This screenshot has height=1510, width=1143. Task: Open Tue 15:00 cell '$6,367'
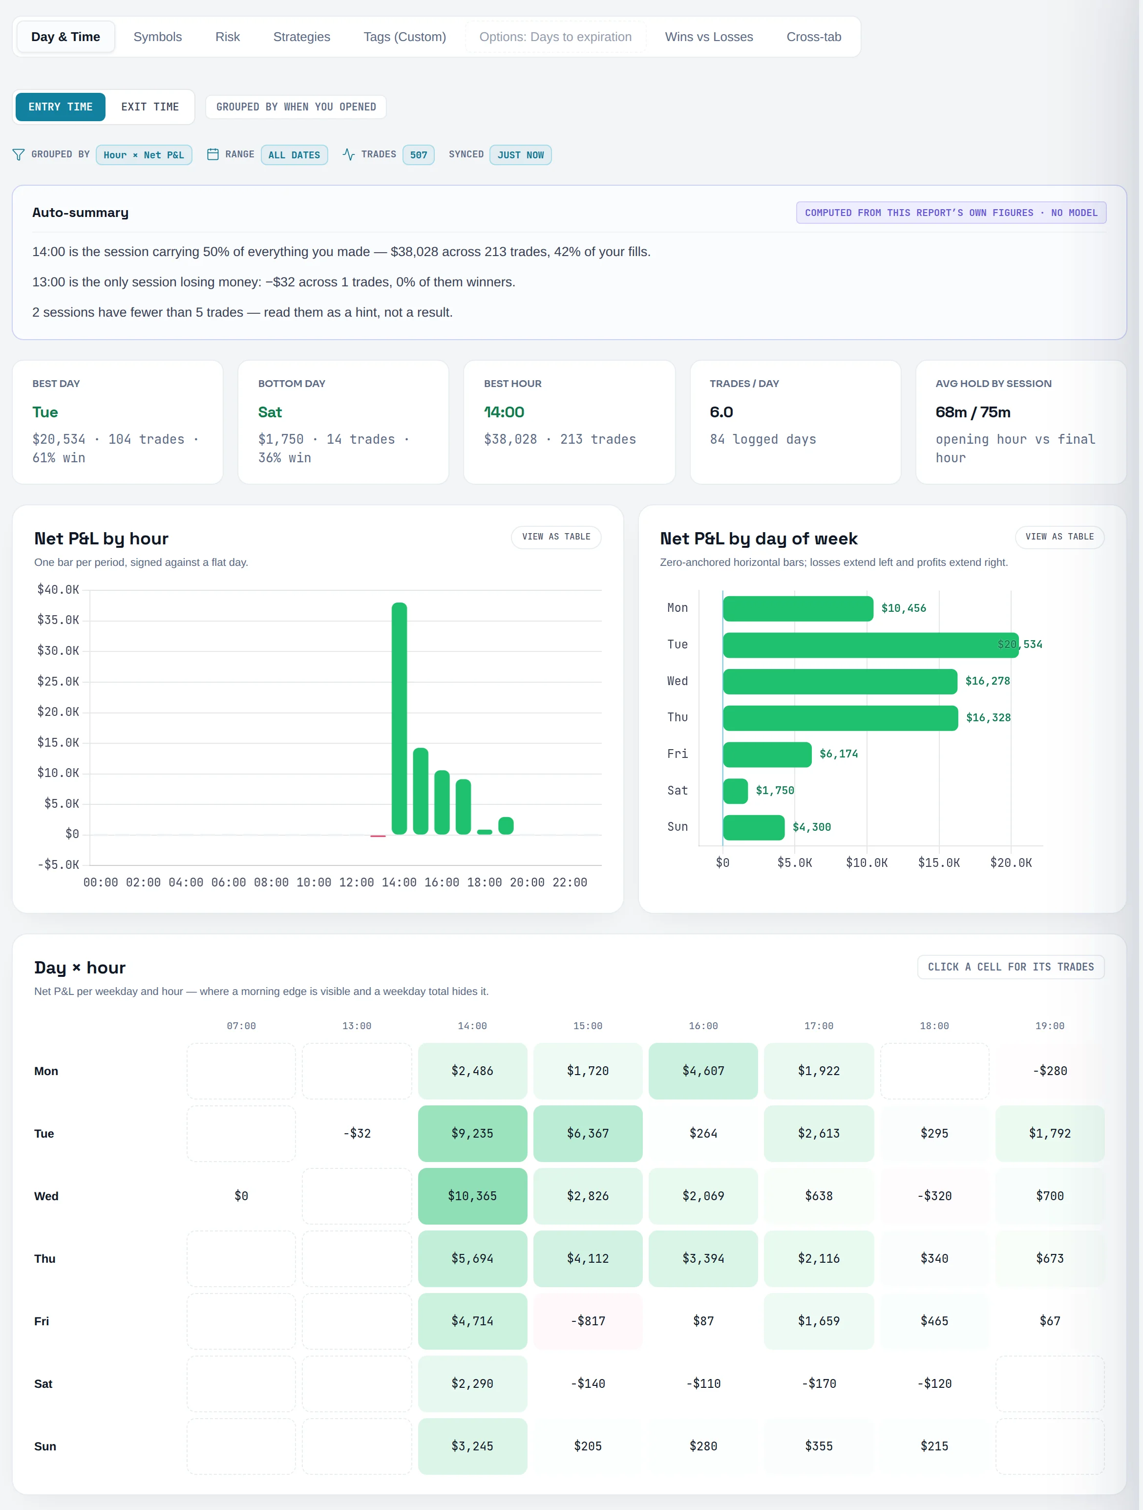click(588, 1134)
